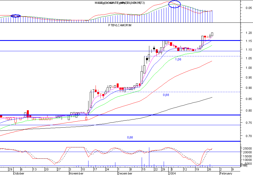Click the 29 date label before October
This screenshot has height=175, width=253.
(x=10, y=169)
